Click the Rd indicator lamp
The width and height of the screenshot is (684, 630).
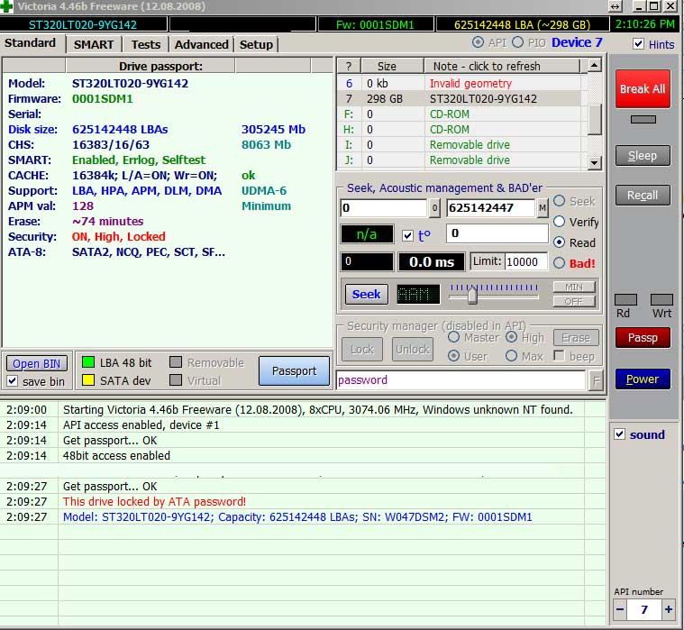(625, 299)
